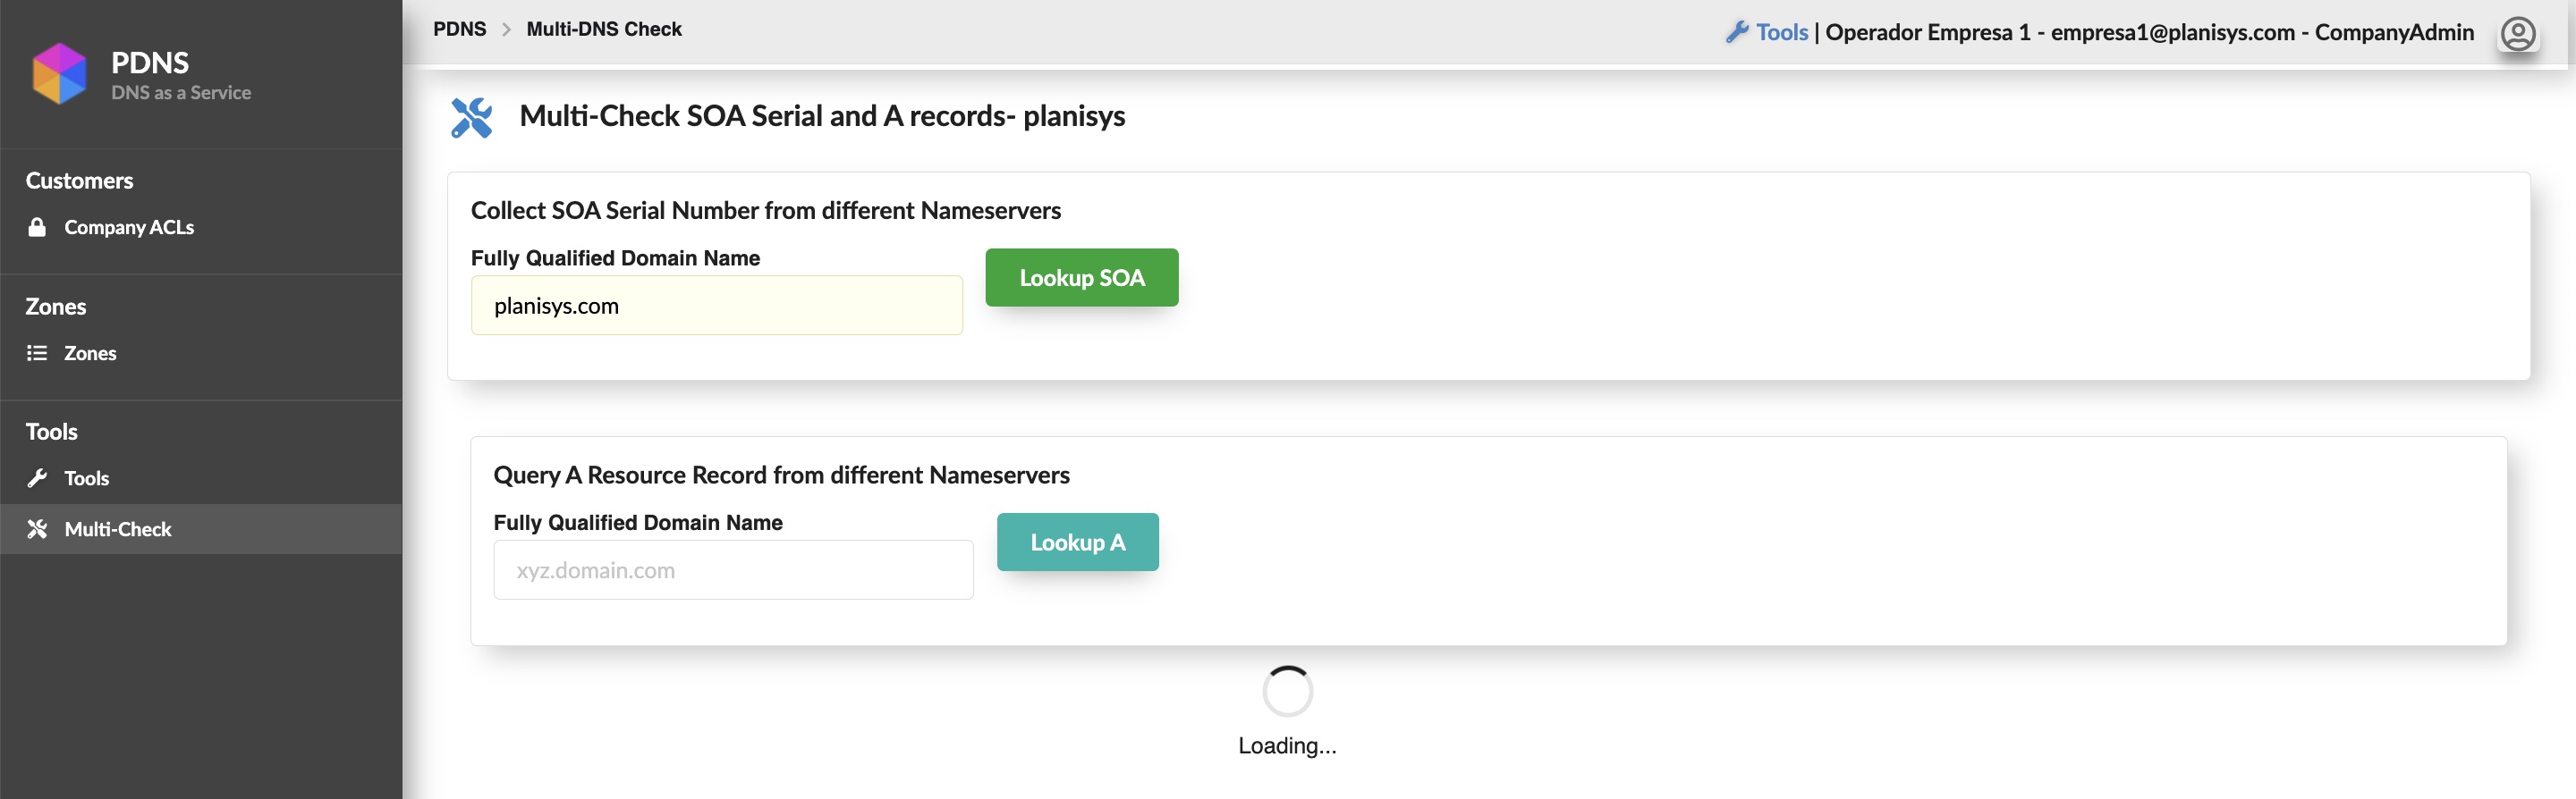Screen dimensions: 2576x799
Task: Open the Tools sidebar menu item
Action: [x=87, y=478]
